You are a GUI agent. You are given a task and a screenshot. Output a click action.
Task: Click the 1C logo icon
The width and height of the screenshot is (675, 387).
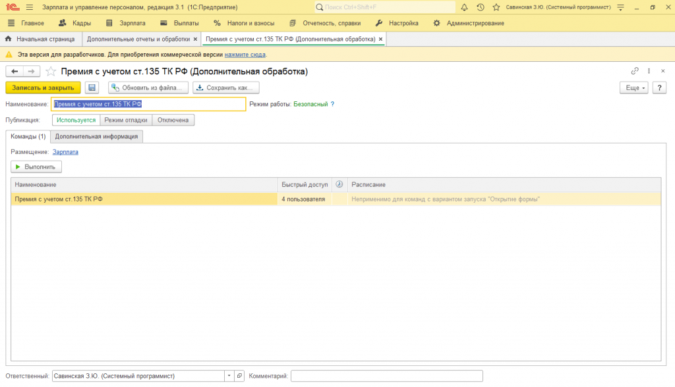coord(13,7)
